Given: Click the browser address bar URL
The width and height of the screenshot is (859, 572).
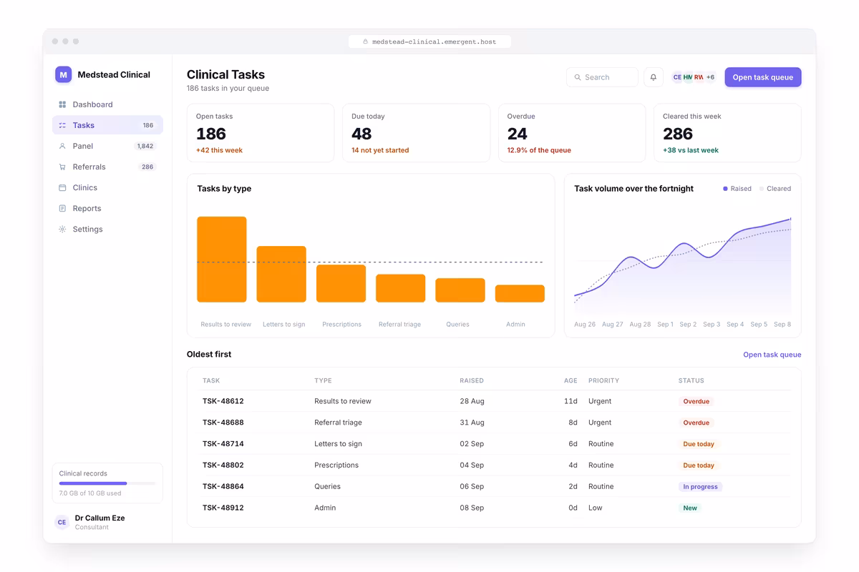Looking at the screenshot, I should (x=434, y=41).
